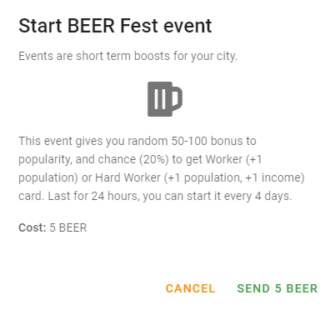
Task: Click the '50-100' bonus range text
Action: (189, 141)
